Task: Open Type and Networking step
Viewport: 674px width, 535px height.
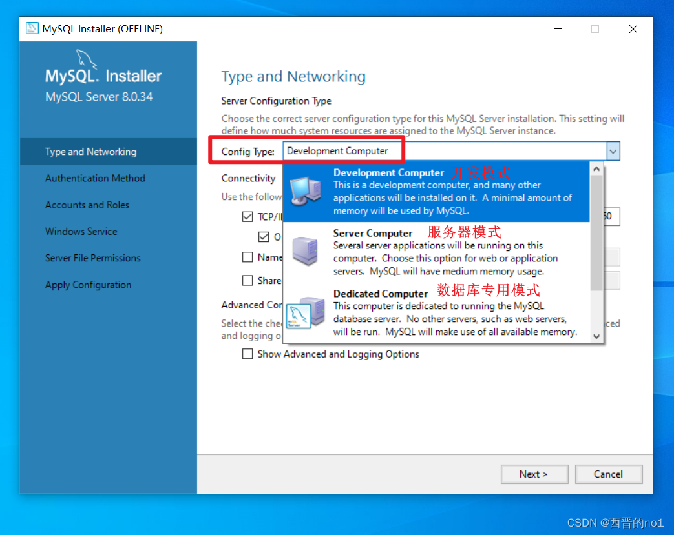Action: click(109, 152)
